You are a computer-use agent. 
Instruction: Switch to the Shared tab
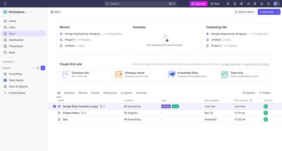(83, 93)
